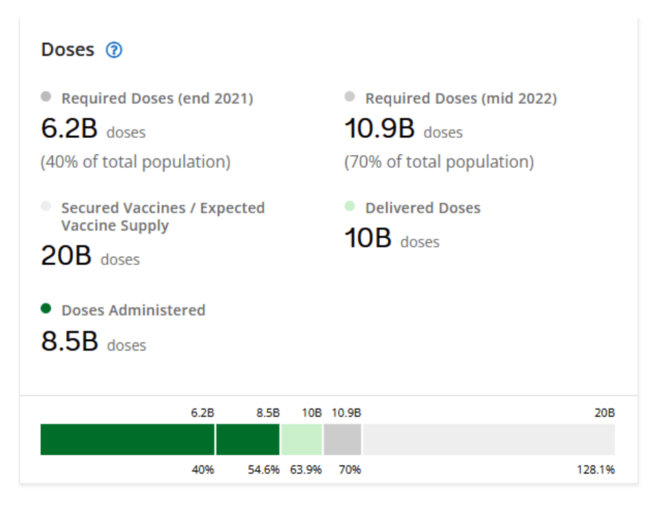Click the medium gray bar segment under 10.9B
666x511 pixels.
pos(342,439)
